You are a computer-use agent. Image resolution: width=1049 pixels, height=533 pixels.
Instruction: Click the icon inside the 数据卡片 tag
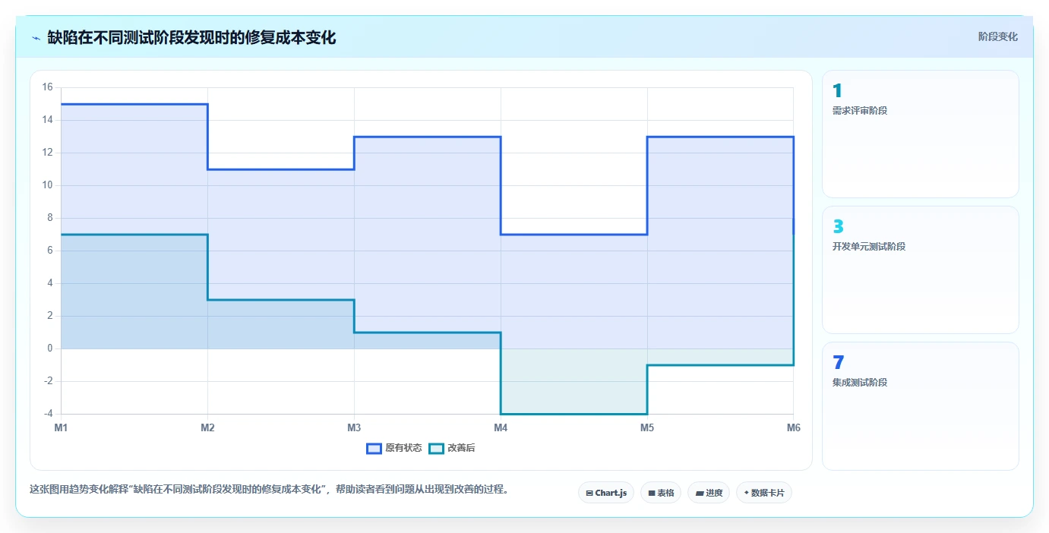pyautogui.click(x=747, y=493)
